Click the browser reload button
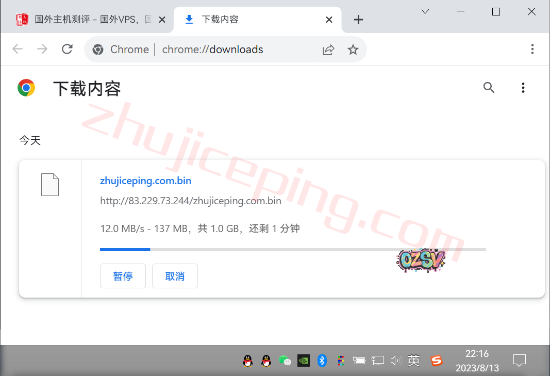The height and width of the screenshot is (376, 550). (x=67, y=49)
